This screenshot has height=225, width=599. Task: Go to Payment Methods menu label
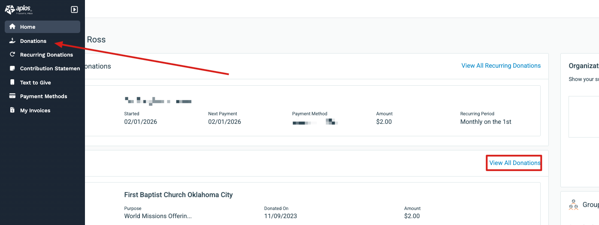44,96
